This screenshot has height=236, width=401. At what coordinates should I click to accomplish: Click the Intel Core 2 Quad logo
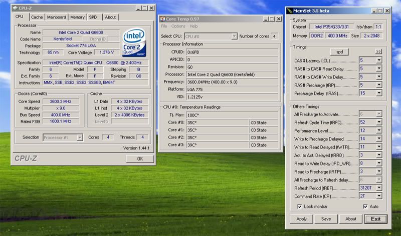[134, 42]
